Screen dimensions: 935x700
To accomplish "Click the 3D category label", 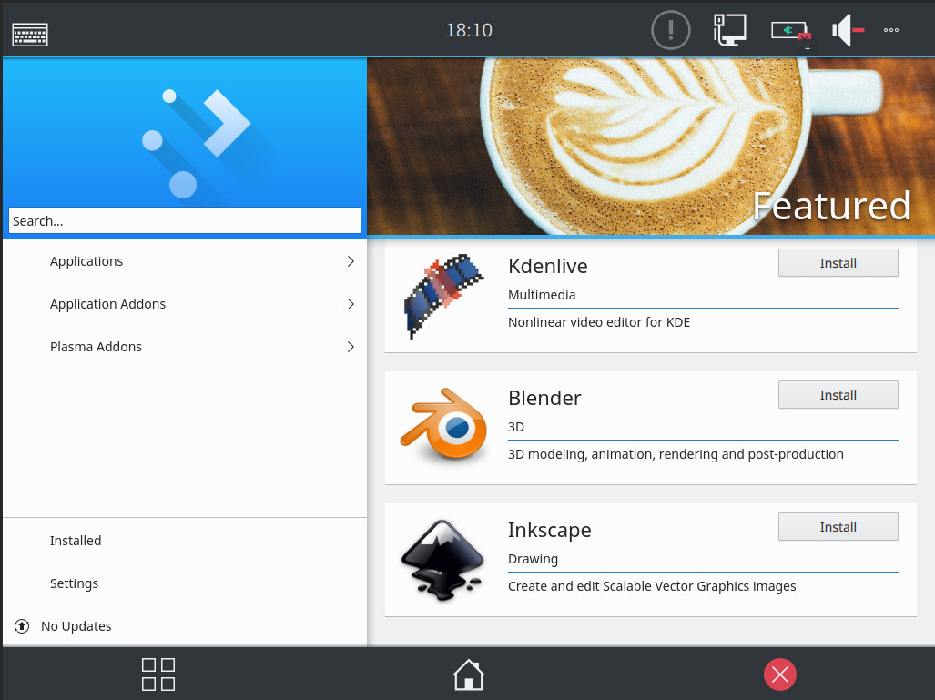I will point(516,427).
